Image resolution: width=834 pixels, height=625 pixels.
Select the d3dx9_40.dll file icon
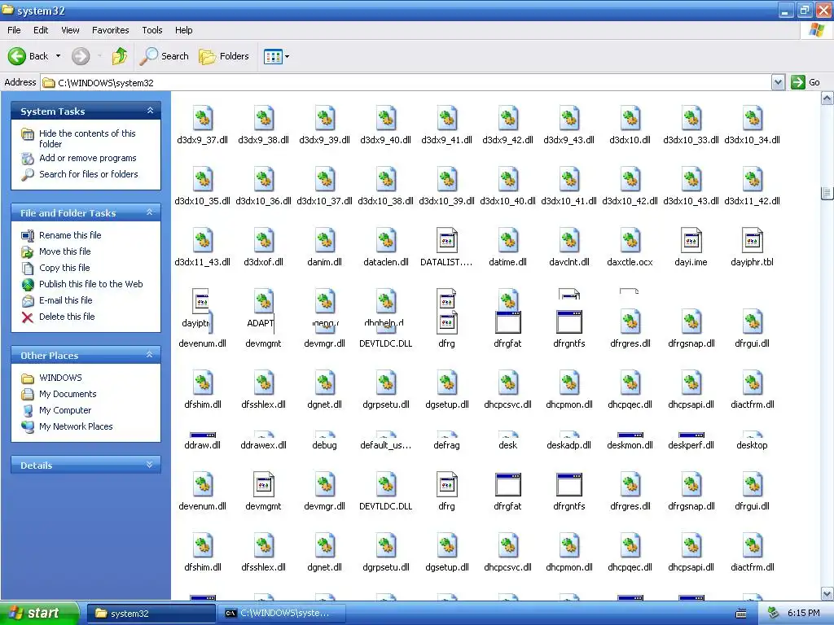pos(386,118)
